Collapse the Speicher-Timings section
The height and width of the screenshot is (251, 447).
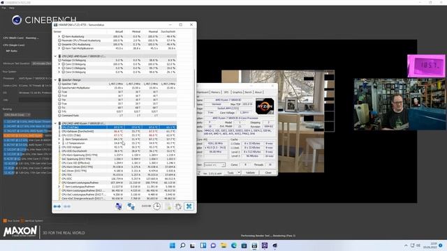(x=56, y=80)
